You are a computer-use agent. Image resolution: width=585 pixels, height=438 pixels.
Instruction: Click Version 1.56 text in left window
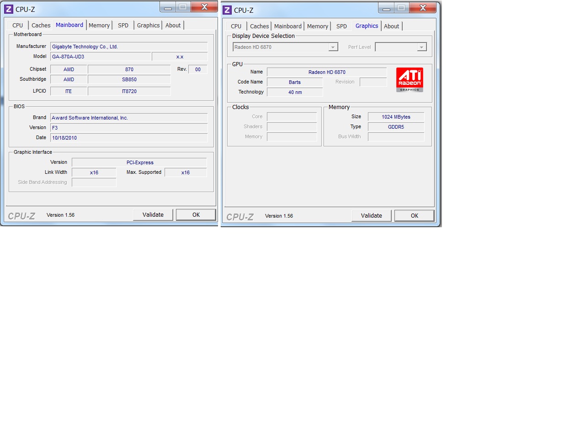coord(60,215)
